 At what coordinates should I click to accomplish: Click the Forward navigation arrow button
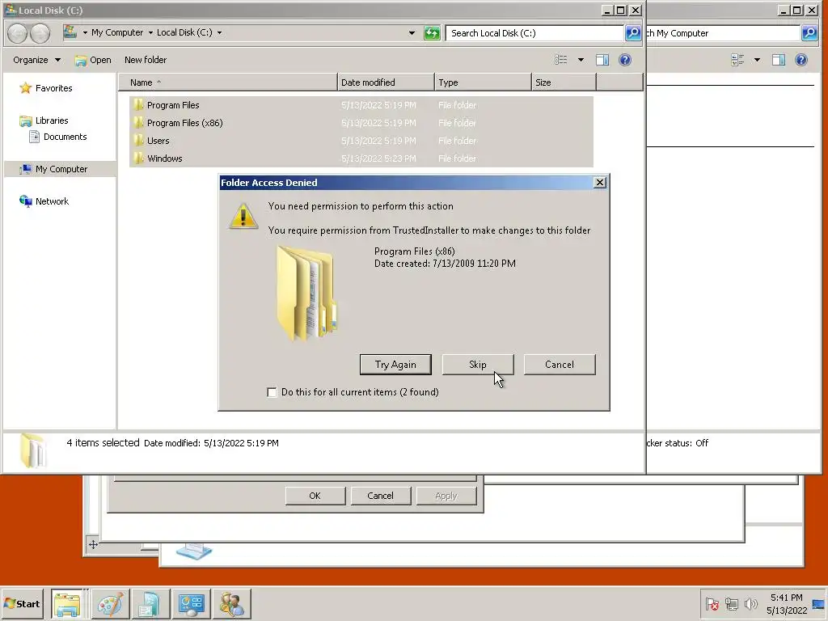click(x=40, y=33)
